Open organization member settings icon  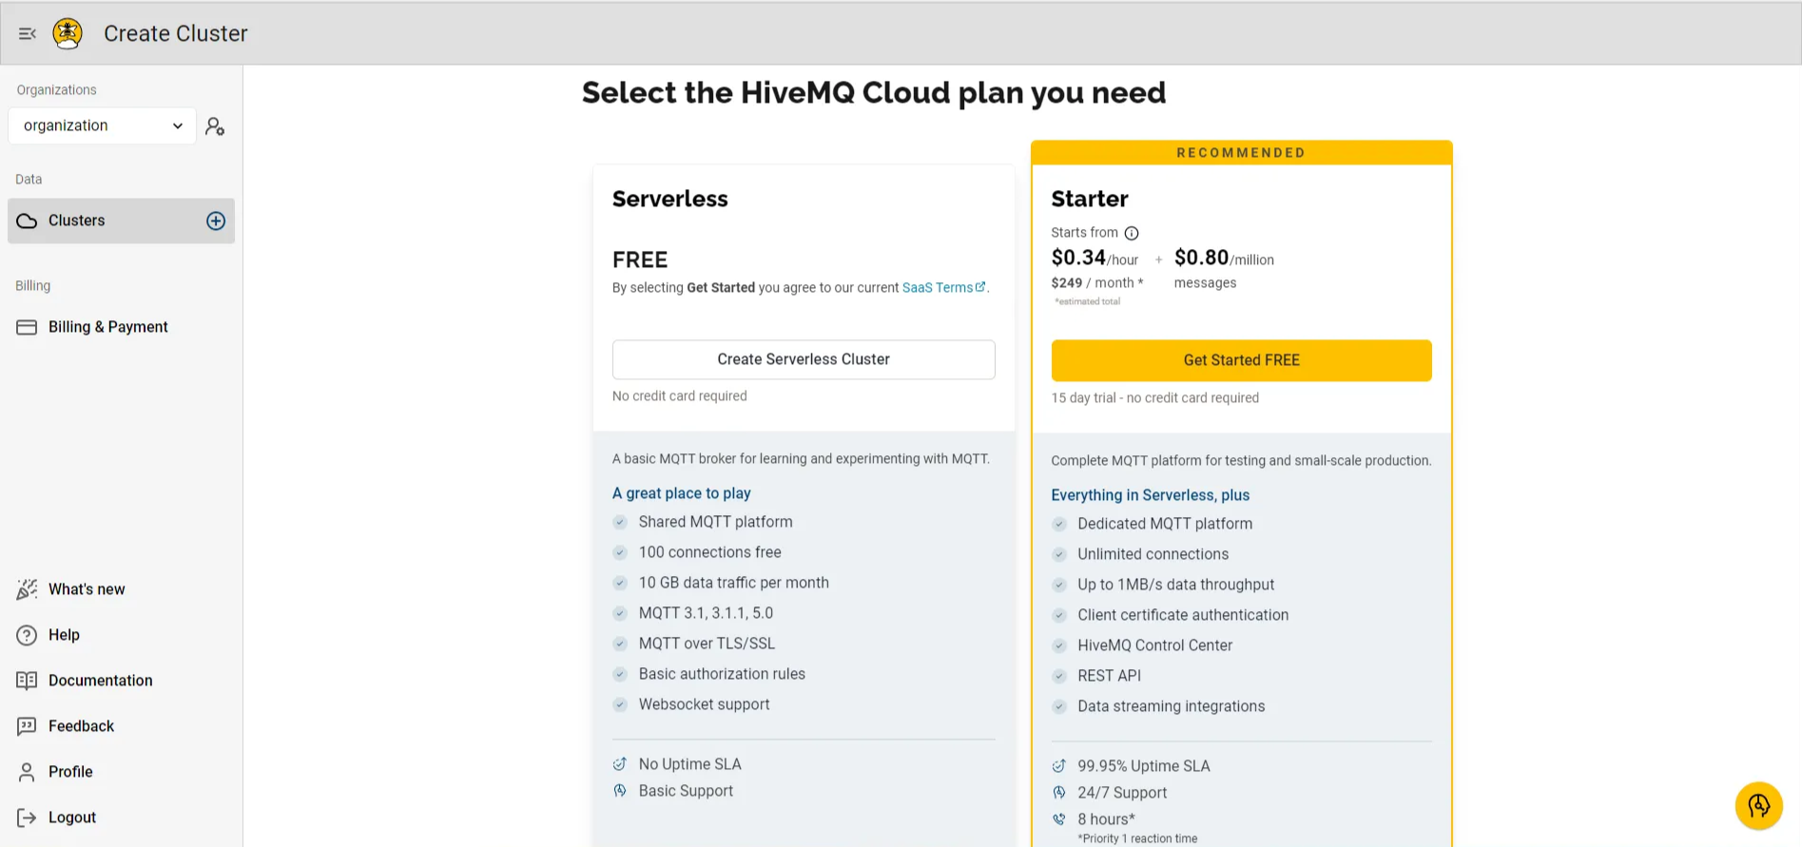point(215,126)
